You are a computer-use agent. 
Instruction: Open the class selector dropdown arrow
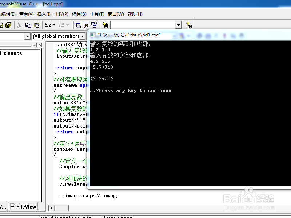click(x=27, y=36)
